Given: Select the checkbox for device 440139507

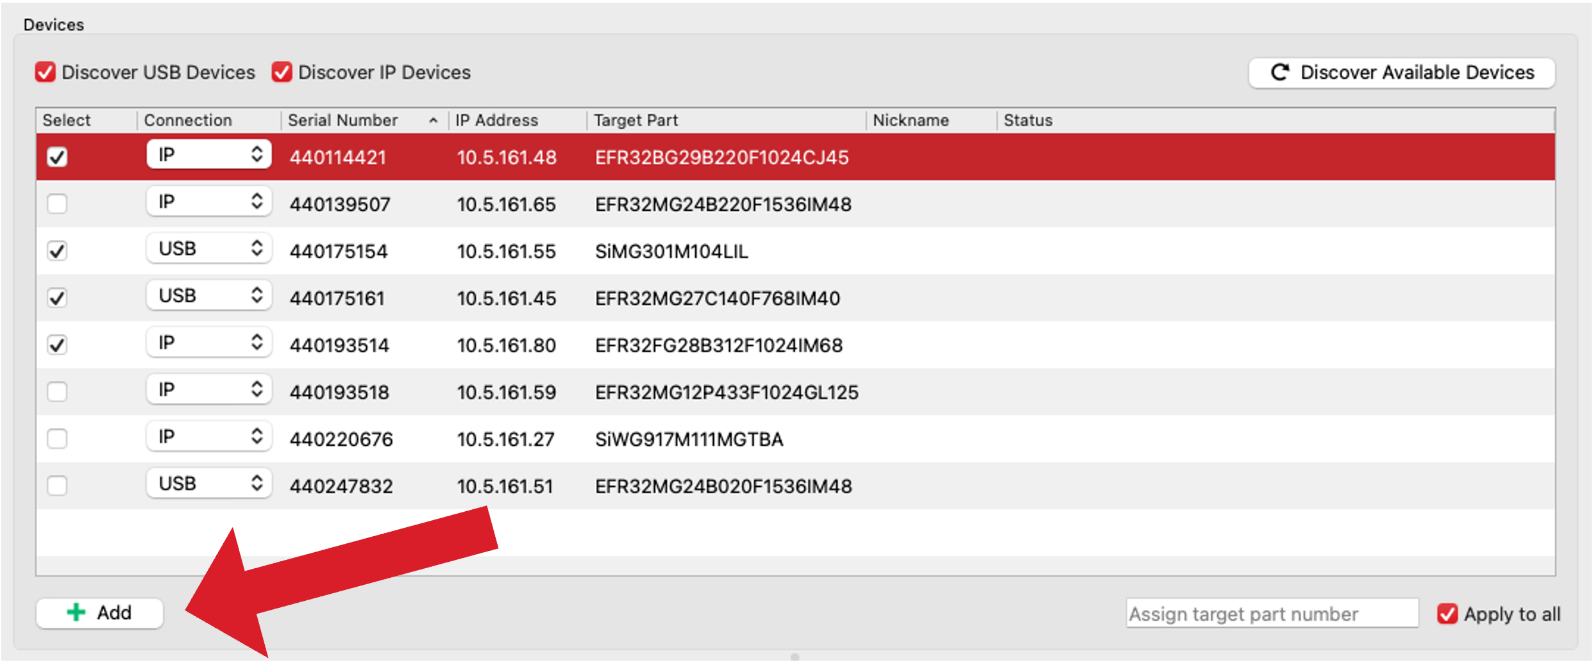Looking at the screenshot, I should pos(57,204).
